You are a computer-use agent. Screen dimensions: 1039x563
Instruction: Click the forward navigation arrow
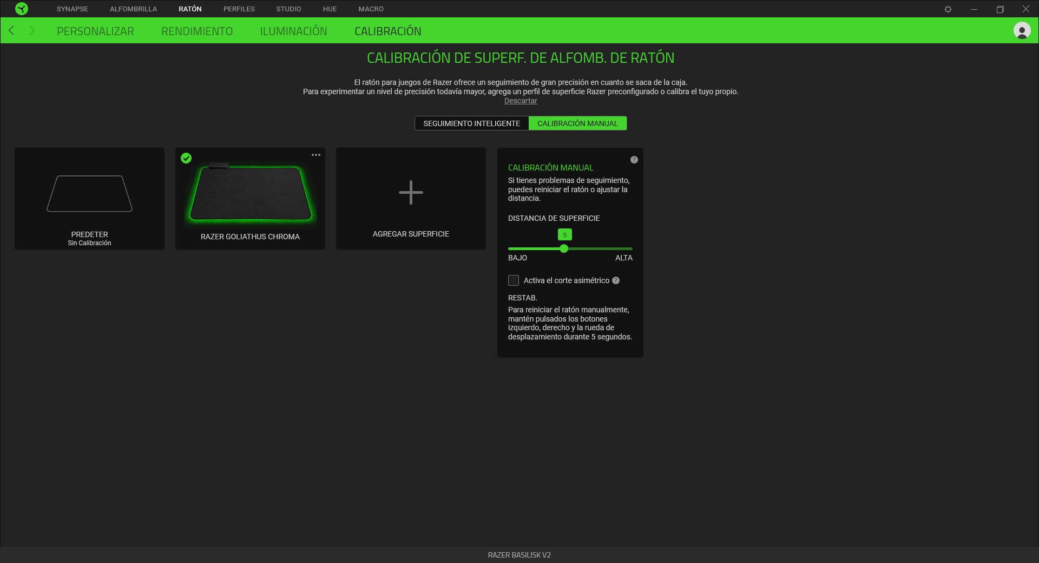coord(32,31)
